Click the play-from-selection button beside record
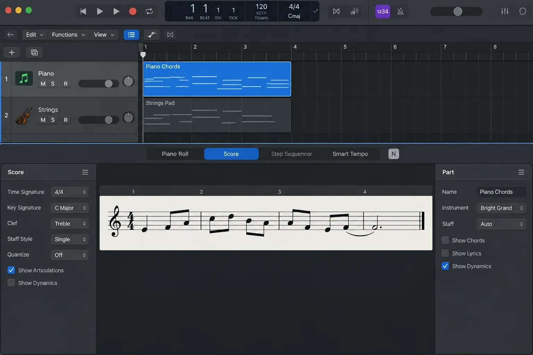 tap(116, 11)
